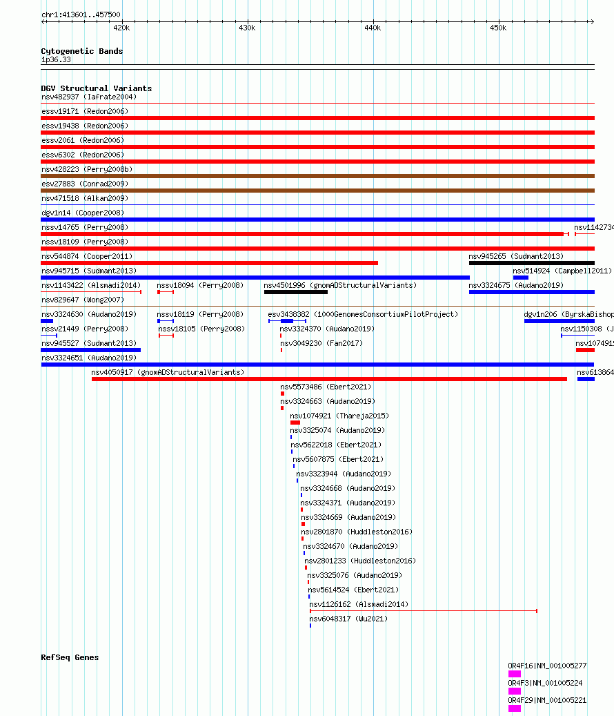Select the magenta OR4F3 gene block
This screenshot has height=716, width=614.
515,691
